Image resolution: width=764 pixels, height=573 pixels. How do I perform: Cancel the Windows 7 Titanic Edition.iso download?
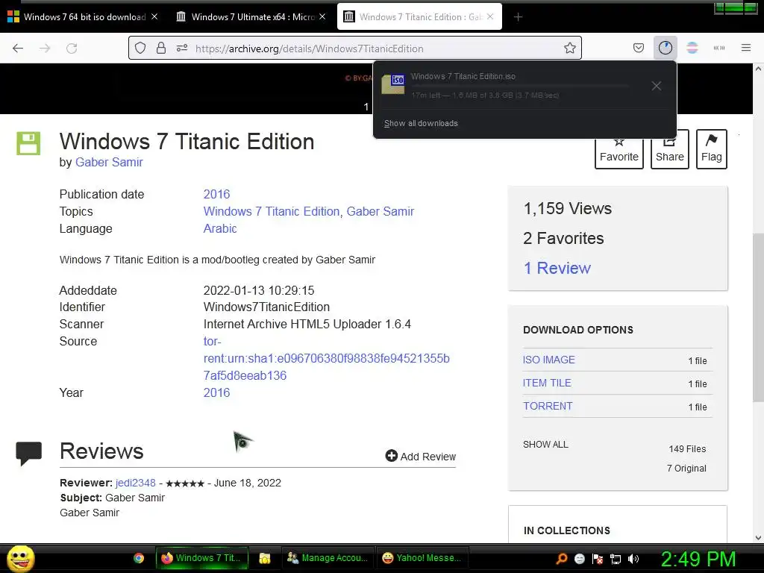pos(657,86)
